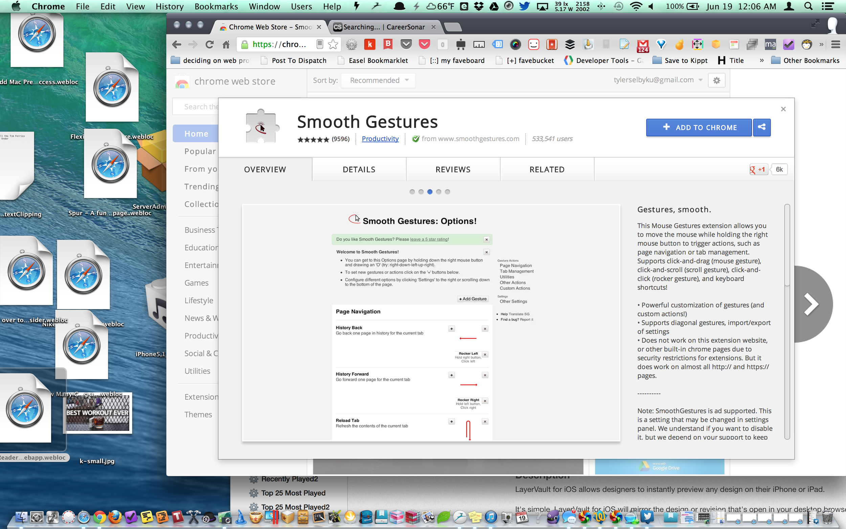Click the Twitter menu bar icon

click(524, 6)
